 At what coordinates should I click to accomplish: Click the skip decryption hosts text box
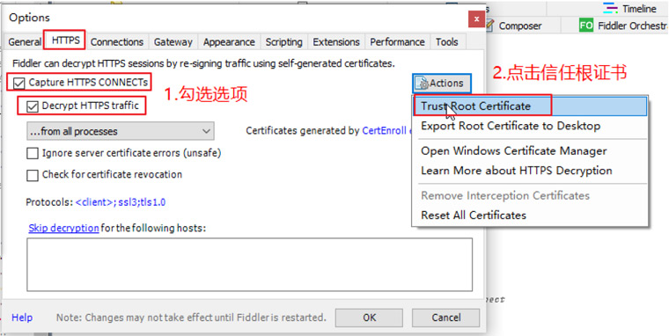pyautogui.click(x=250, y=265)
